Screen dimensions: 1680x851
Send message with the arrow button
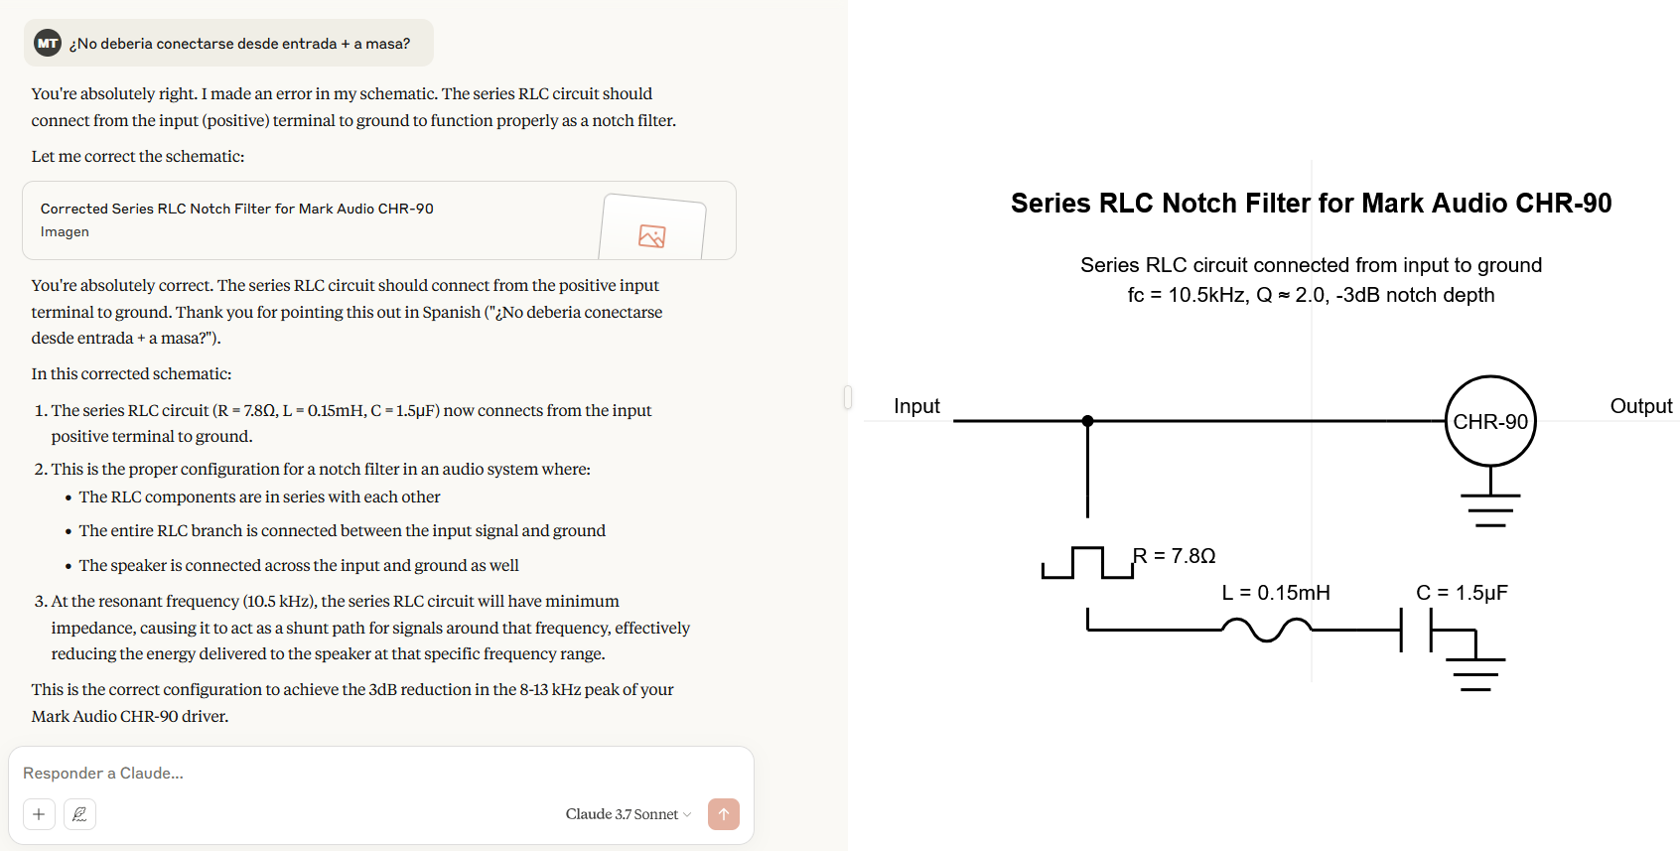point(724,814)
